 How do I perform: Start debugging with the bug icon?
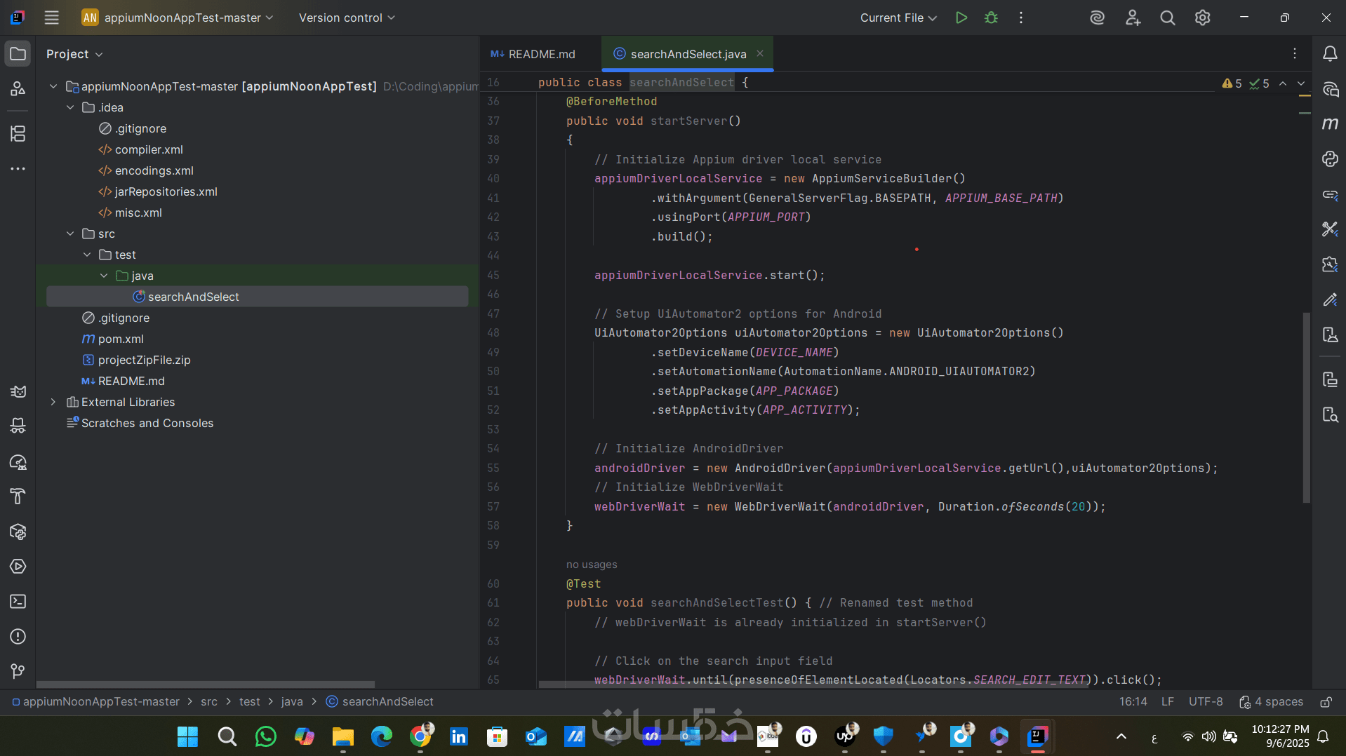tap(991, 18)
